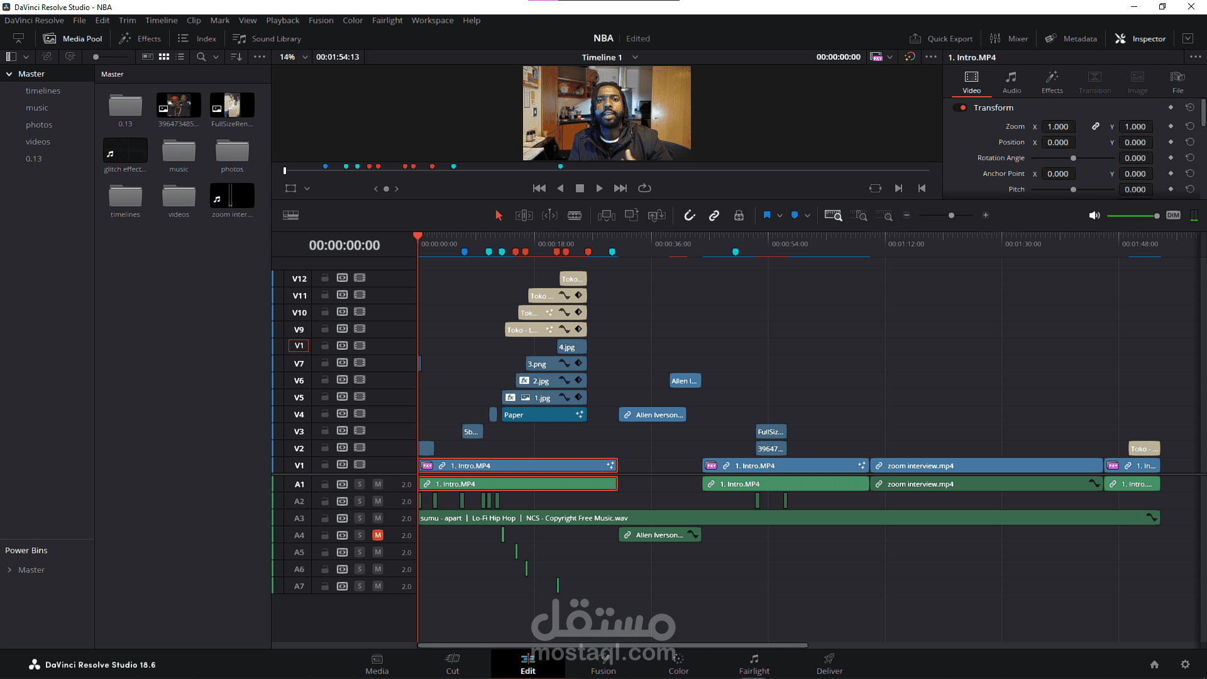Open Project Settings gear icon
Screen dimensions: 1207x679
(1185, 664)
